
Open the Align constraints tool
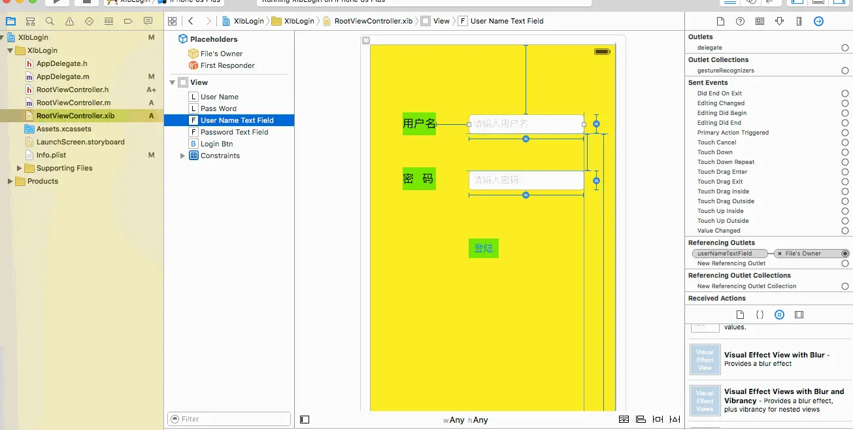(x=641, y=419)
